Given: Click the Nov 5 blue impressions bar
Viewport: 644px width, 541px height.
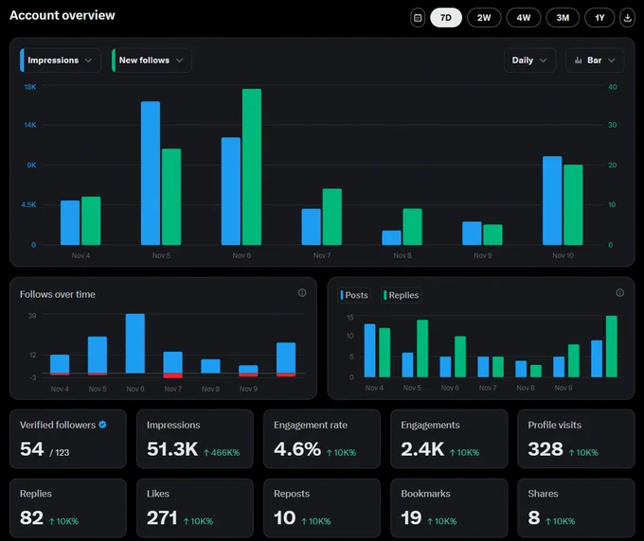Looking at the screenshot, I should coord(151,173).
